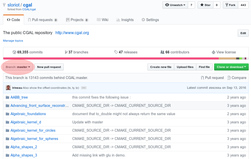Click the pull request icon beside Compare
Viewport: 251px width, 159px height.
point(202,78)
